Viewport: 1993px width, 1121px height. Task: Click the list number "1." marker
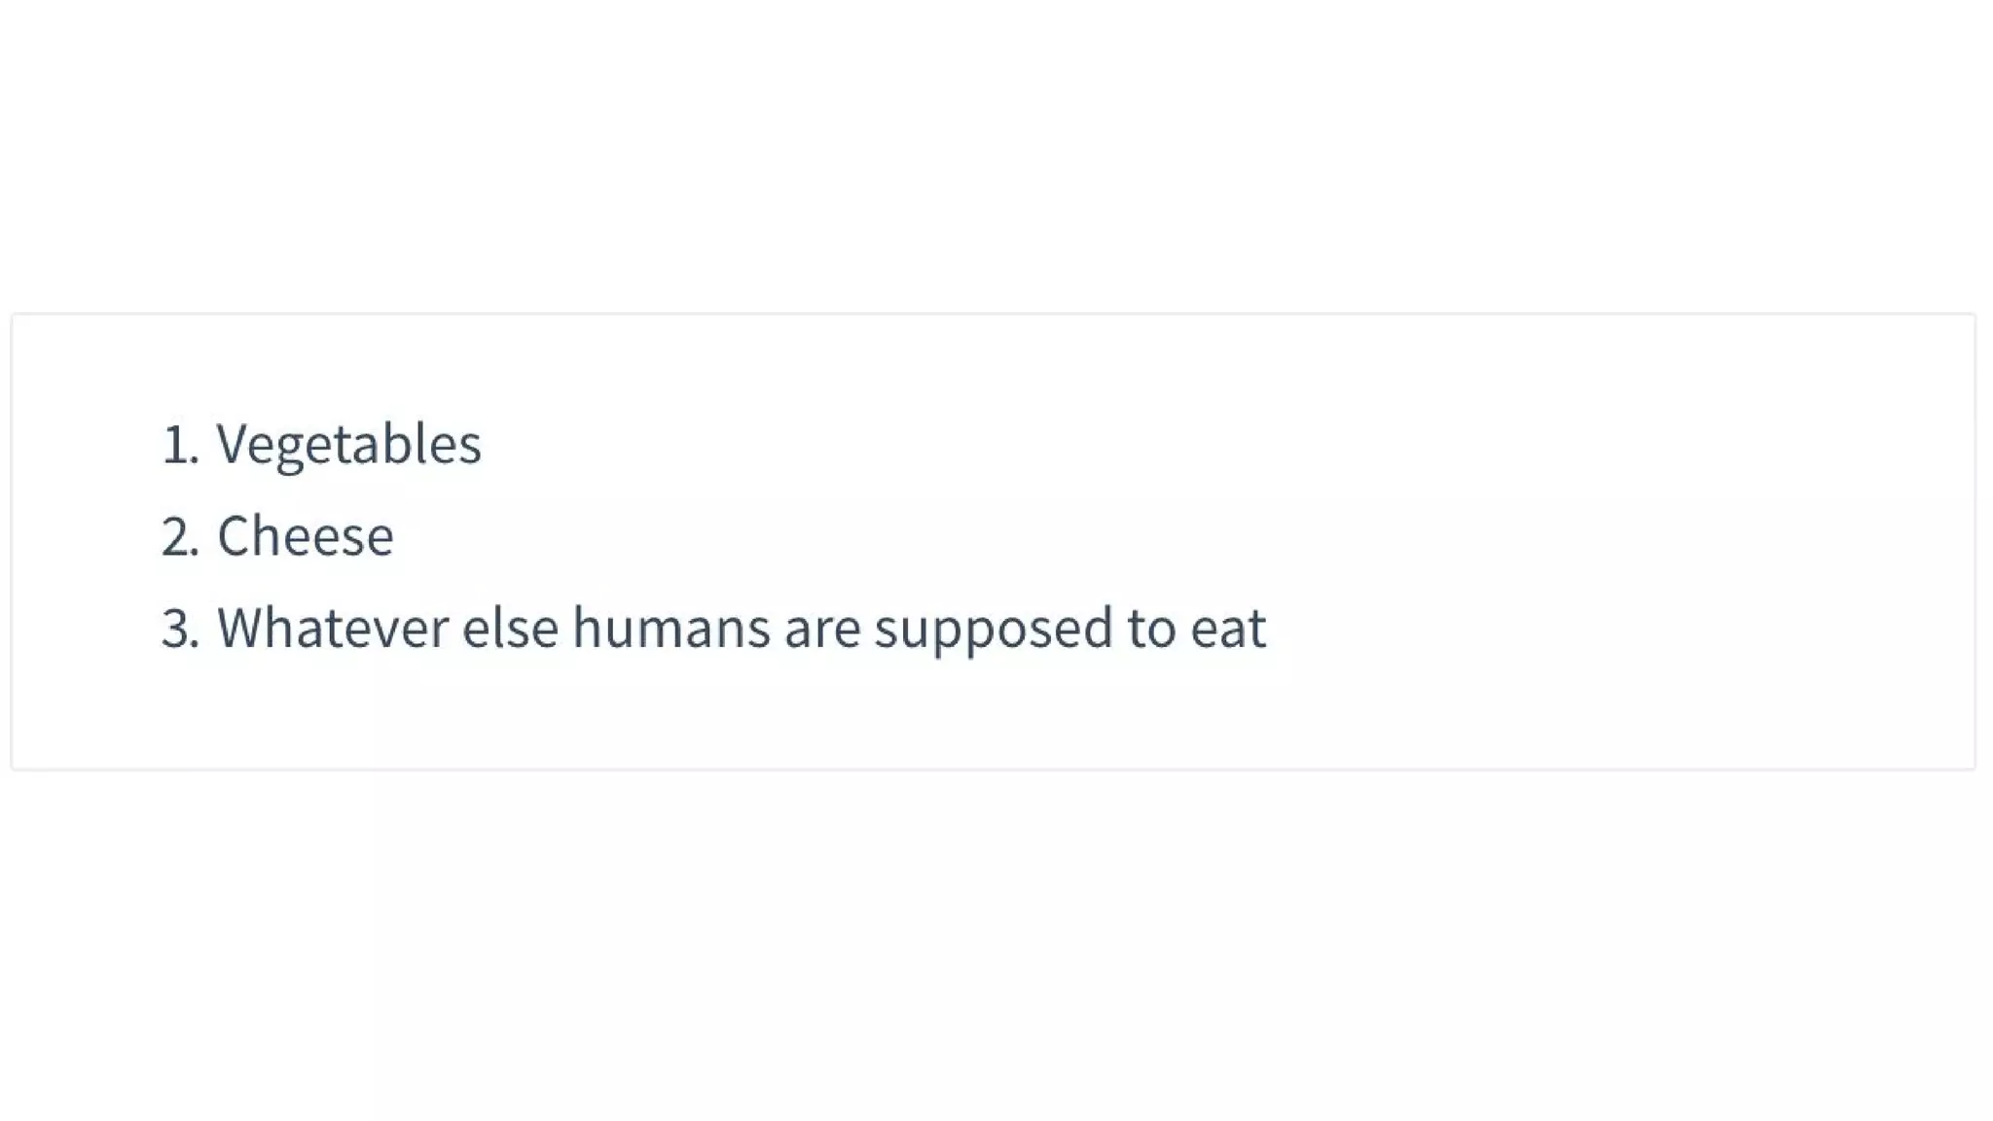click(180, 445)
